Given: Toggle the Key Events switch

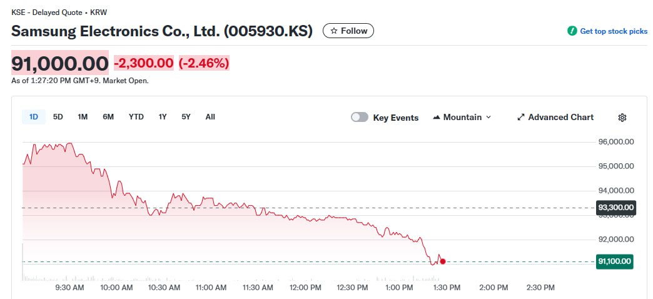Looking at the screenshot, I should click(x=360, y=118).
